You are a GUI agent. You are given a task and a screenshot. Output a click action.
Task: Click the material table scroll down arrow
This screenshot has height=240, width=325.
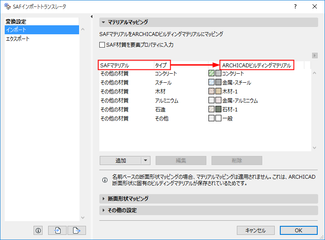314,147
